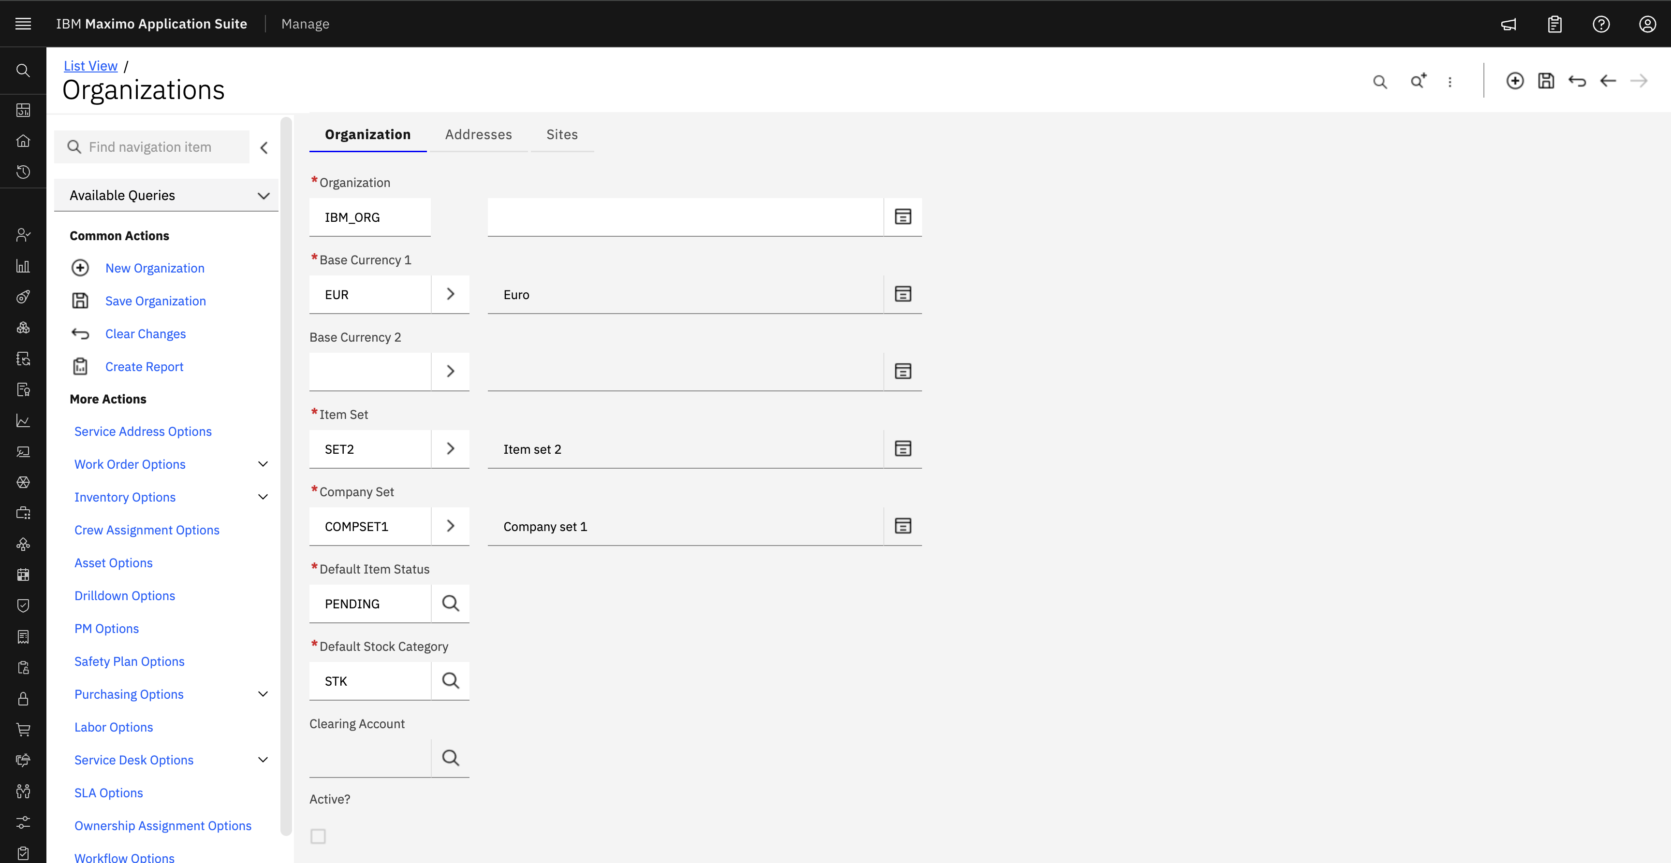Open long description for Euro currency

[x=903, y=294]
